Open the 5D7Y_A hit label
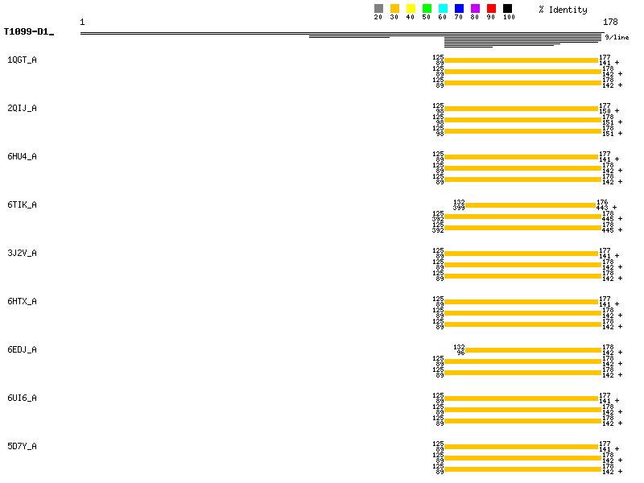 [22, 447]
